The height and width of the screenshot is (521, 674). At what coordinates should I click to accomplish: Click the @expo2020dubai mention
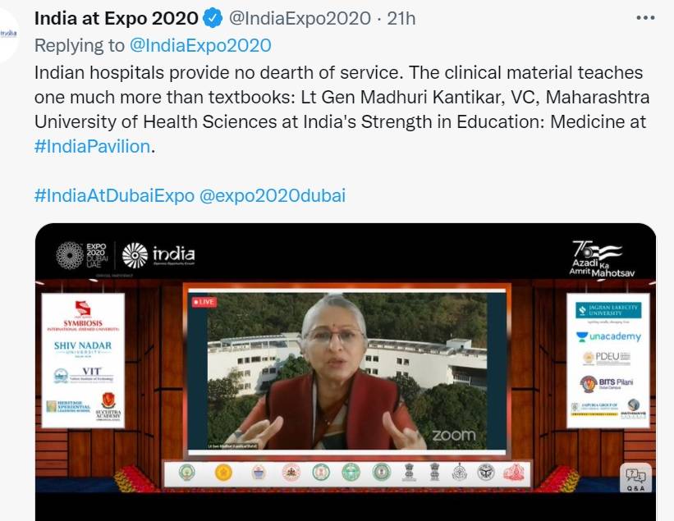click(273, 195)
